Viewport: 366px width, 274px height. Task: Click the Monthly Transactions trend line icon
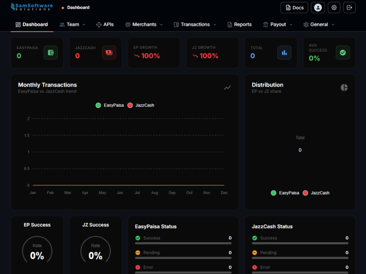227,88
